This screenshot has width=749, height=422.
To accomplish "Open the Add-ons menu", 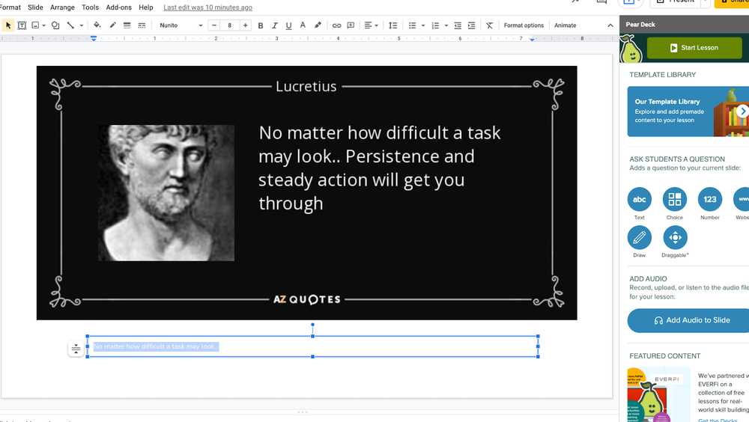I will point(118,7).
